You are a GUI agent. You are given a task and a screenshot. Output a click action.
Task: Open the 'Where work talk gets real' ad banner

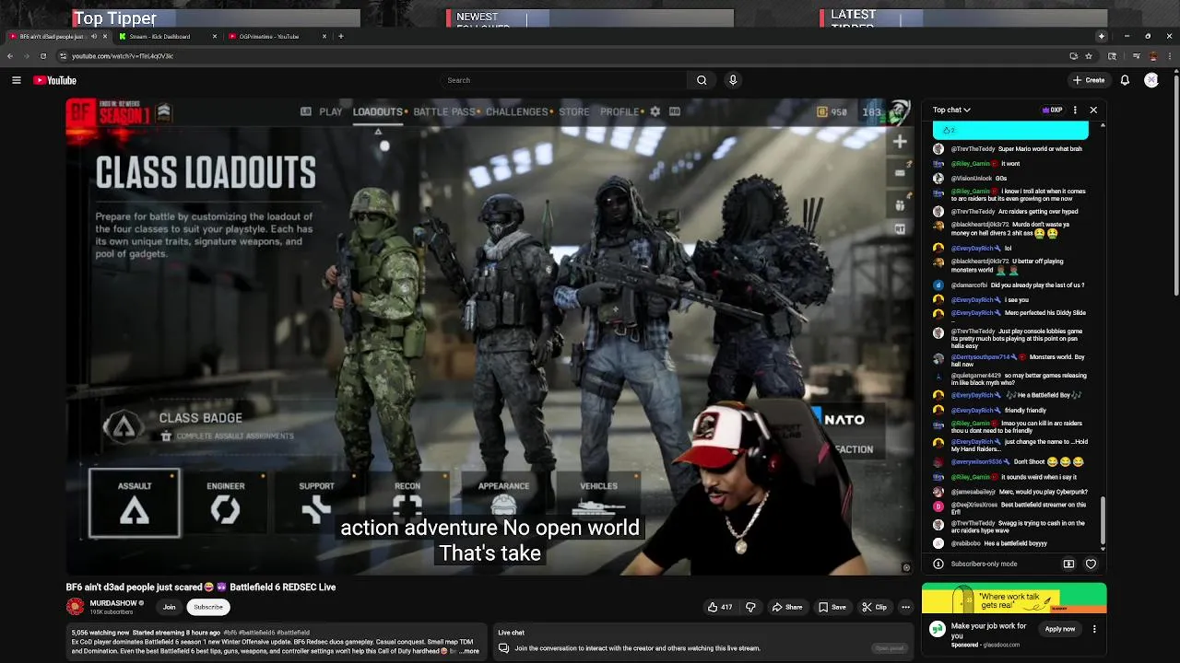click(1014, 599)
